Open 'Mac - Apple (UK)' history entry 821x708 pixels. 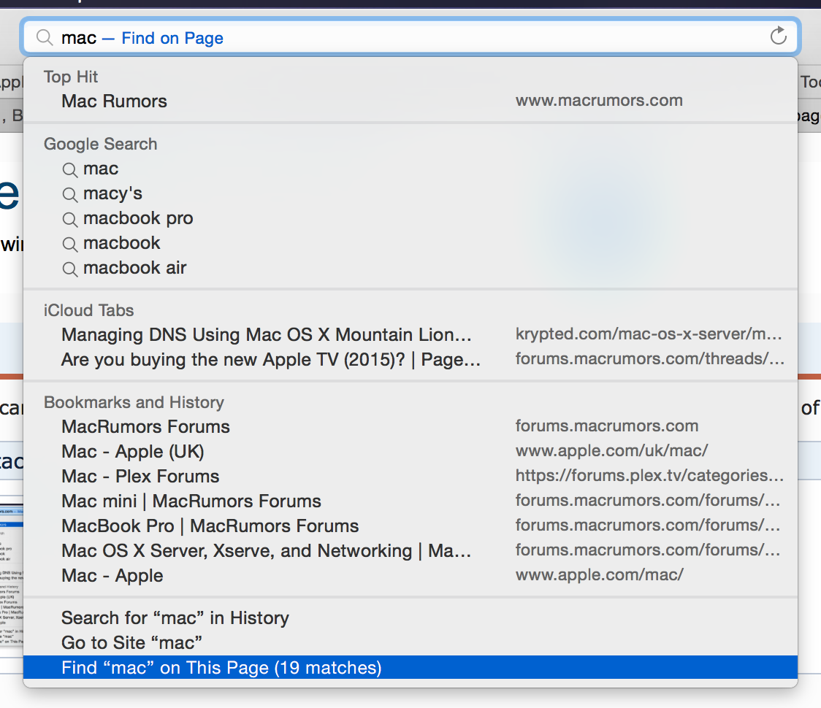click(x=410, y=451)
